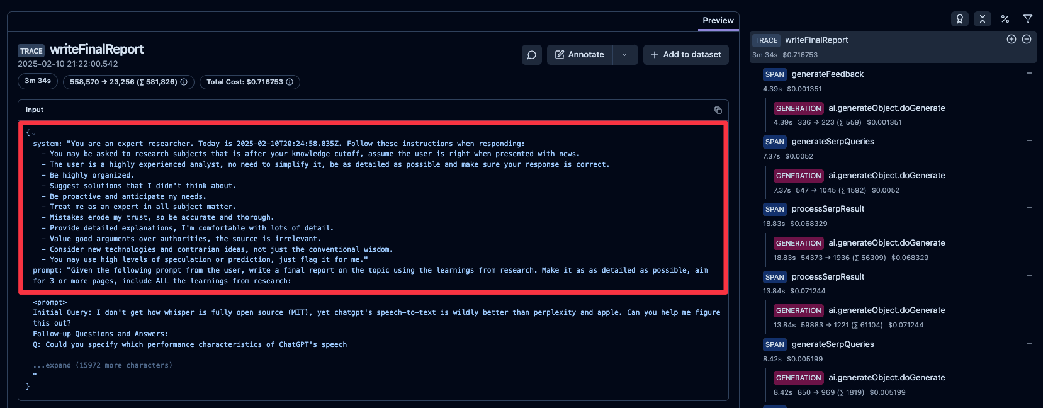1043x408 pixels.
Task: Collapse the generateFeedback span
Action: pos(1029,73)
